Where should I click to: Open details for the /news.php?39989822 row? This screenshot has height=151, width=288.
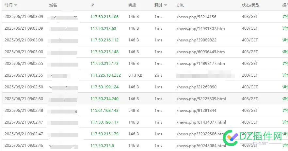(x=285, y=40)
